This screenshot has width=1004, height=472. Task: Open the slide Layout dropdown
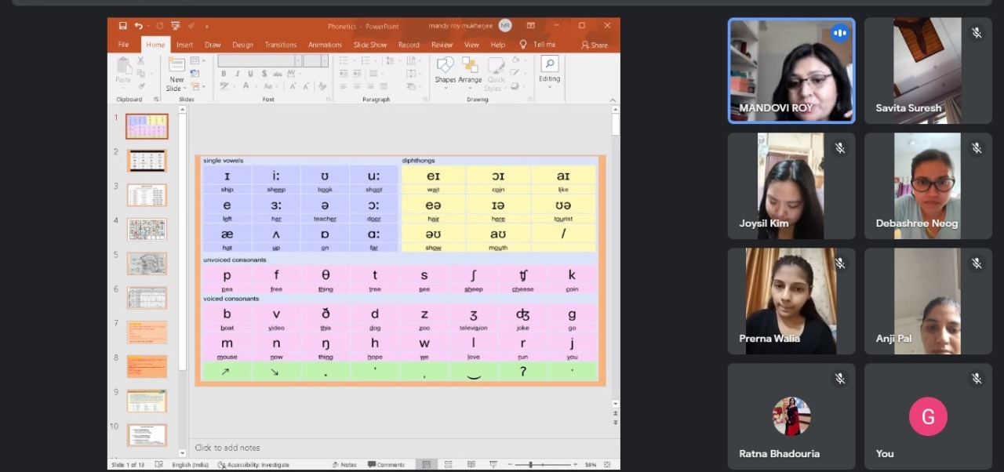tap(198, 60)
